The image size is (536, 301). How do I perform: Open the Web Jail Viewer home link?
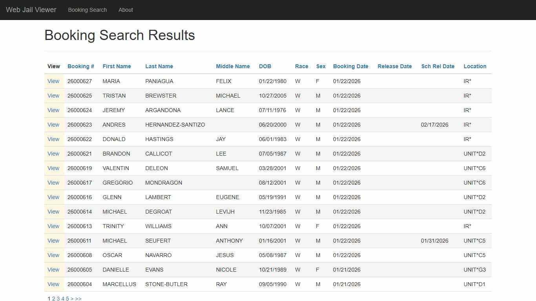pos(31,9)
